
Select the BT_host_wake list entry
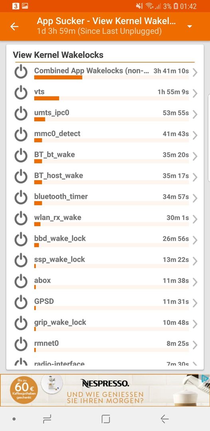click(105, 177)
